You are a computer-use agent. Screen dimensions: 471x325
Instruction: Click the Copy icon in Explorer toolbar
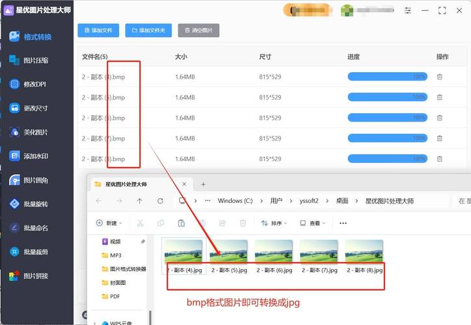click(161, 223)
